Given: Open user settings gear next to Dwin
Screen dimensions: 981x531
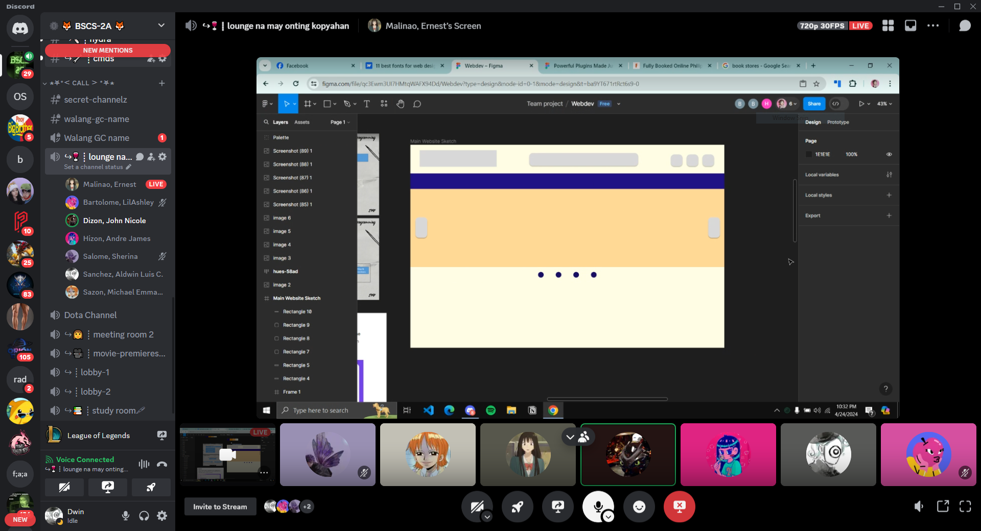Looking at the screenshot, I should (x=162, y=516).
